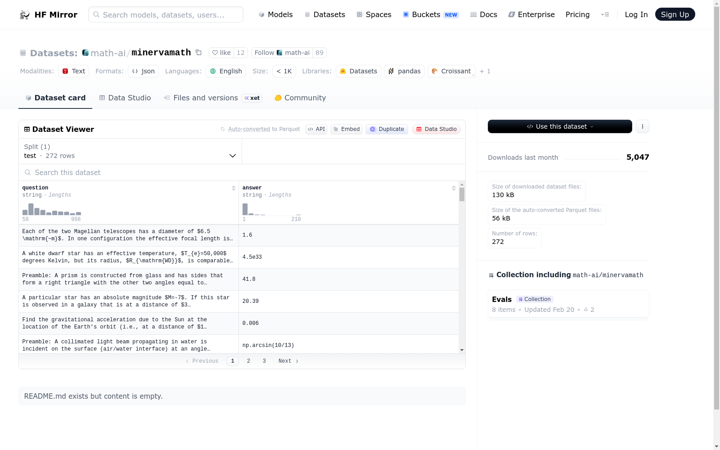Click the answer cell 20.39
Image resolution: width=720 pixels, height=450 pixels.
(349, 301)
